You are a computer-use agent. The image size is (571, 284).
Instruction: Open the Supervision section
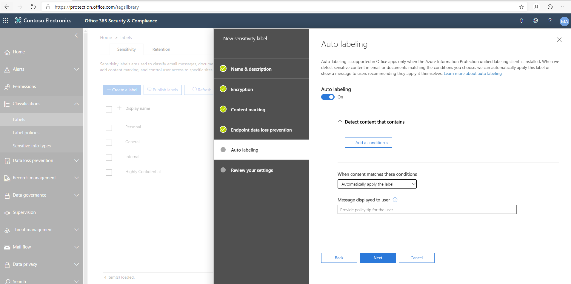coord(24,212)
